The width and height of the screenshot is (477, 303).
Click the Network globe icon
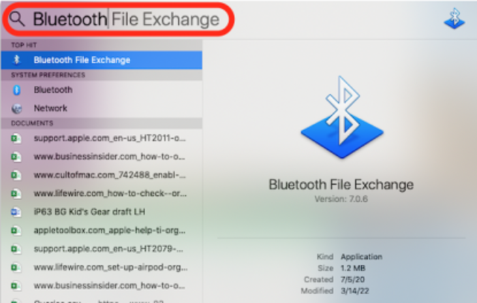point(16,108)
